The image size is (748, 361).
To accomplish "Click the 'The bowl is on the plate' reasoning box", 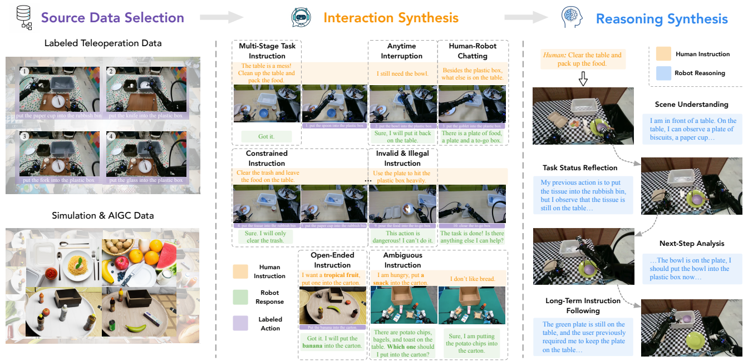I will tap(693, 269).
